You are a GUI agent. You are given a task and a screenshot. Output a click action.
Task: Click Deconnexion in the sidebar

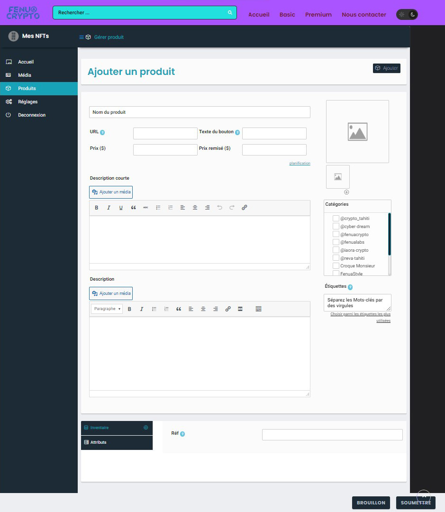pyautogui.click(x=39, y=115)
